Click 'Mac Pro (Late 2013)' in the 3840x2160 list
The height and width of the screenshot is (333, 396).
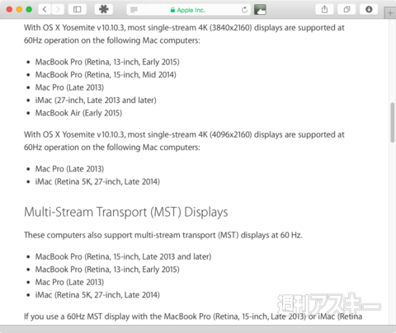[69, 87]
